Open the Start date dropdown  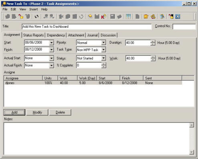[x=51, y=43]
